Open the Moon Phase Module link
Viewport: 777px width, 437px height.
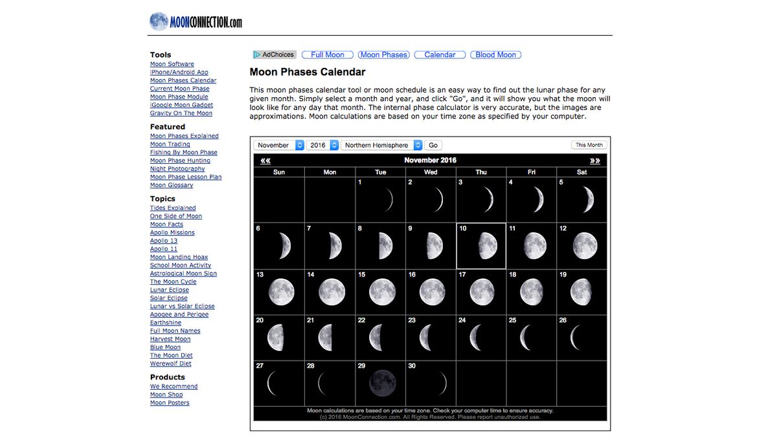179,97
